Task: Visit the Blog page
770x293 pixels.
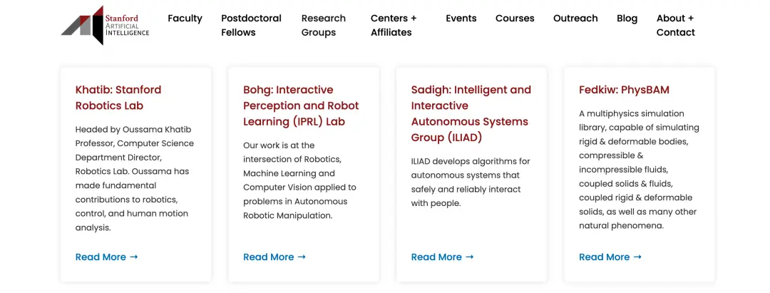Action: pyautogui.click(x=627, y=19)
